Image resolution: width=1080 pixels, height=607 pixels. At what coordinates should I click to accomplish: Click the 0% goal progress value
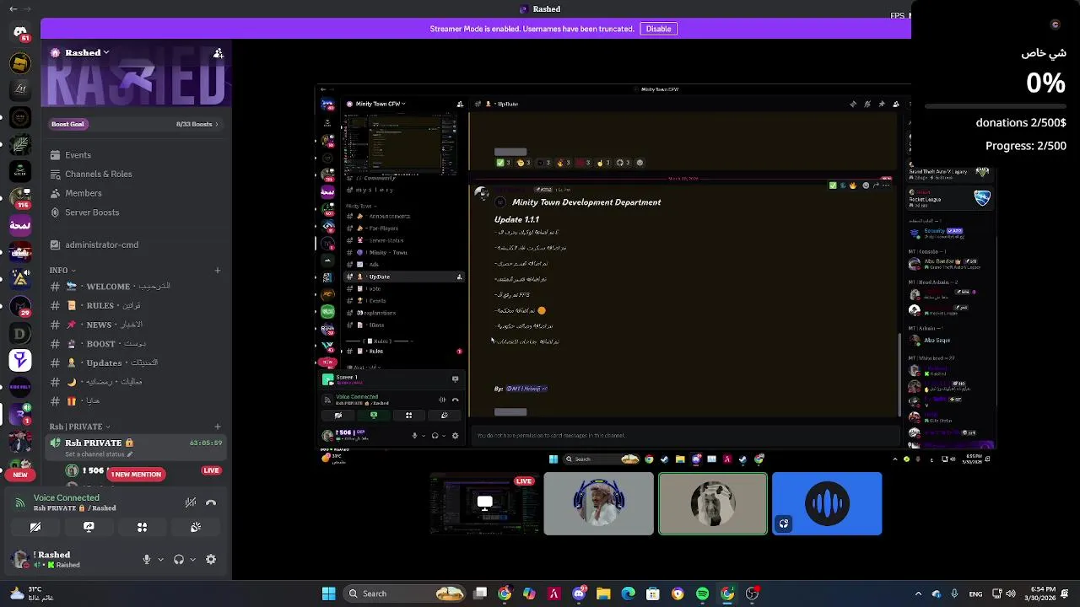point(1045,83)
